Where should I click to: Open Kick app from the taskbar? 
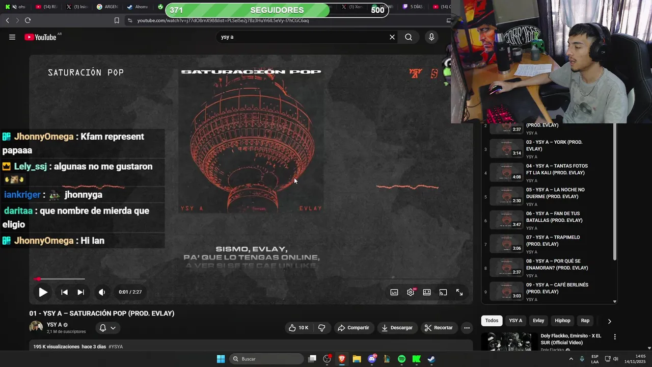click(416, 359)
